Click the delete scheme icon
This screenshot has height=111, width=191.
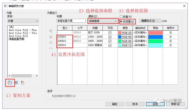[x=22, y=83]
